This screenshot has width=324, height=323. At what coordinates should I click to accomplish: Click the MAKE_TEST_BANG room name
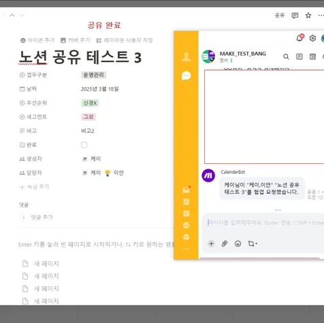[x=243, y=54]
